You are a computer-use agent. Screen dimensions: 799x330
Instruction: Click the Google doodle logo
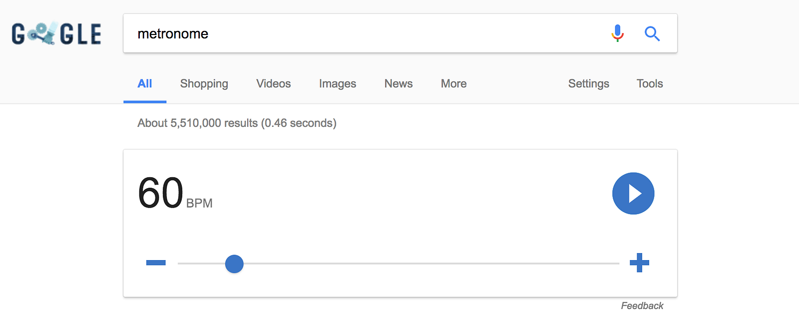point(56,34)
